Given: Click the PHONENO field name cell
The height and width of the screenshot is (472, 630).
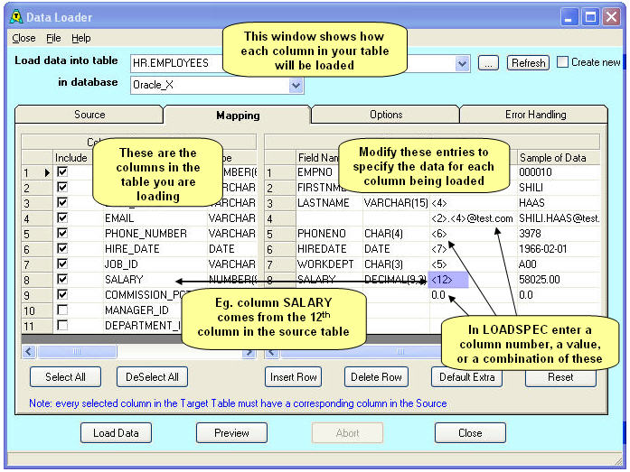Looking at the screenshot, I should [329, 234].
